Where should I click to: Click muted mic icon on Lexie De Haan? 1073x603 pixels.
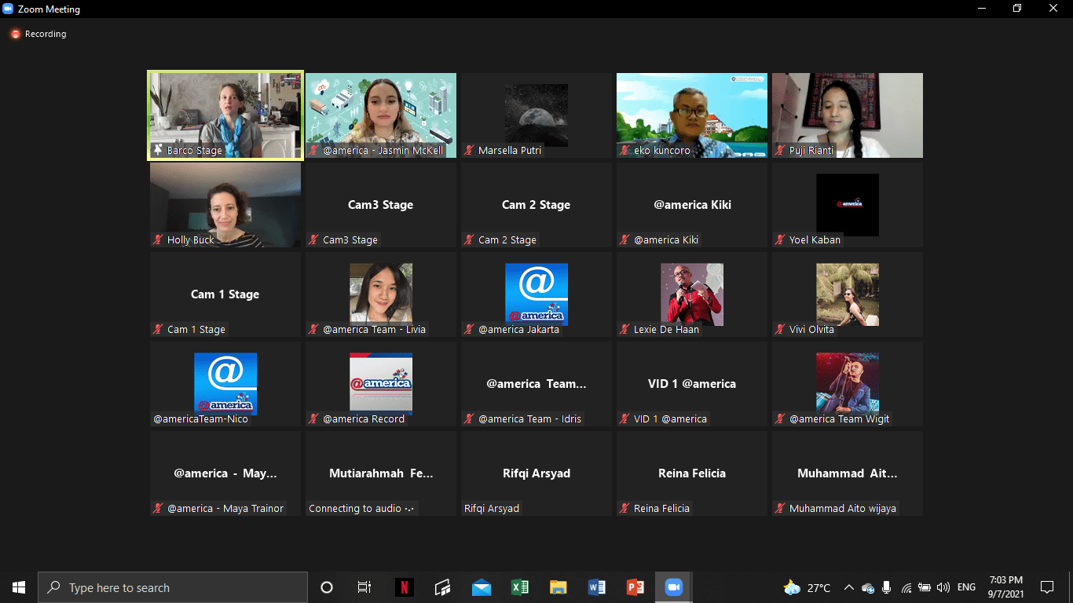(x=624, y=329)
